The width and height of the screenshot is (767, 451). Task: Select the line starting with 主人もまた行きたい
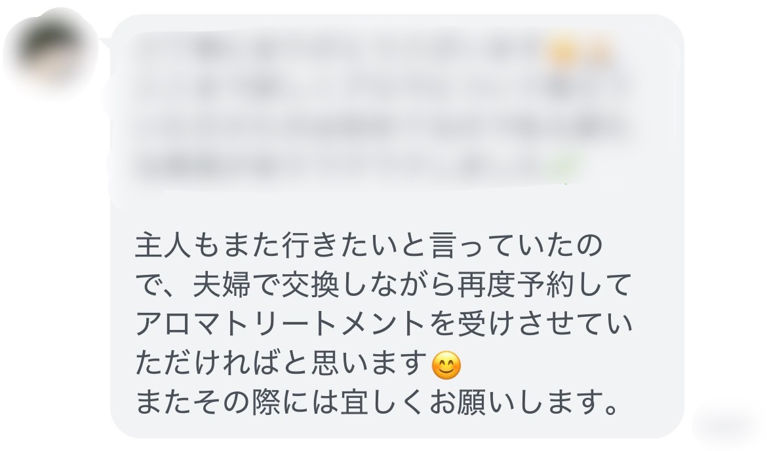[369, 245]
